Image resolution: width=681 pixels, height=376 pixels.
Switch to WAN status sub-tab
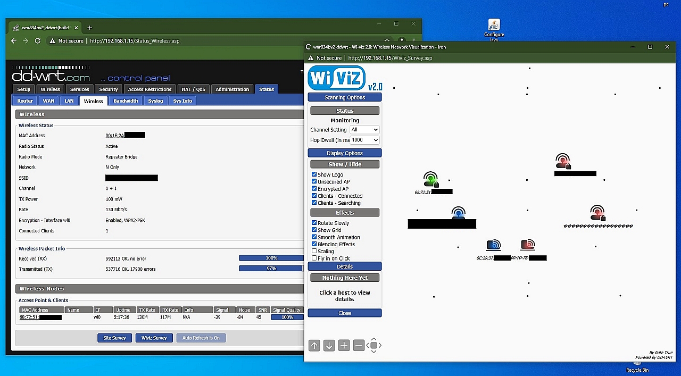tap(48, 101)
